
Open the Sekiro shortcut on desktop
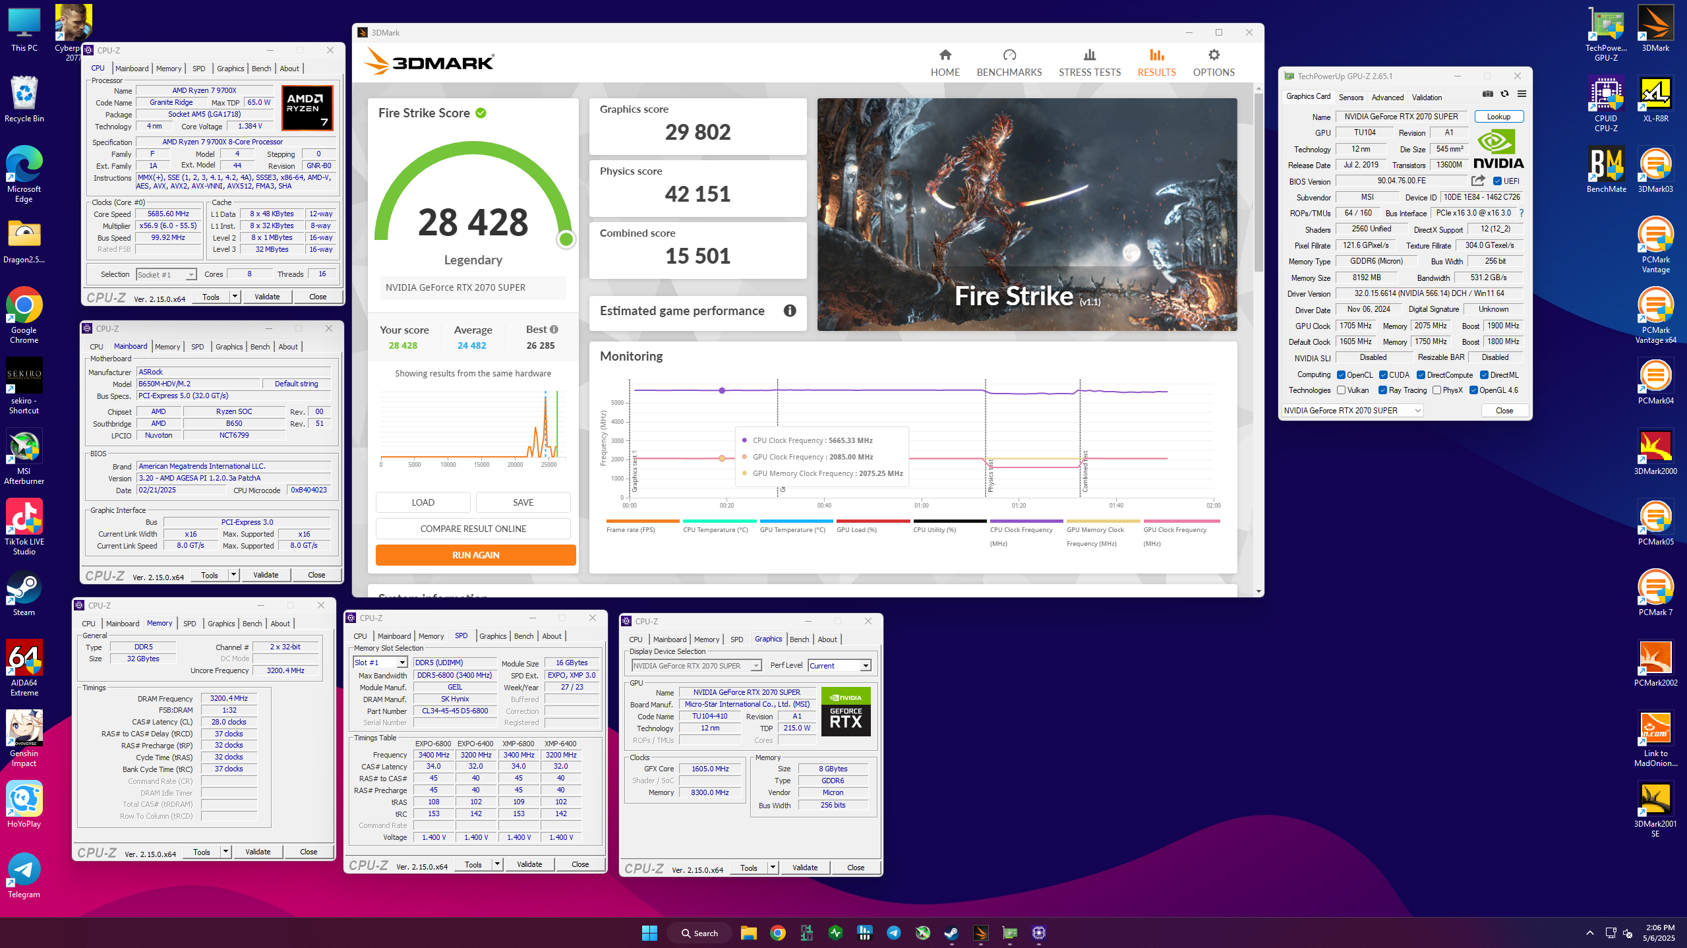[x=24, y=386]
